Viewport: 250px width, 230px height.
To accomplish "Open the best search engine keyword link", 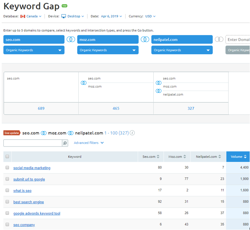I will [x=29, y=202].
